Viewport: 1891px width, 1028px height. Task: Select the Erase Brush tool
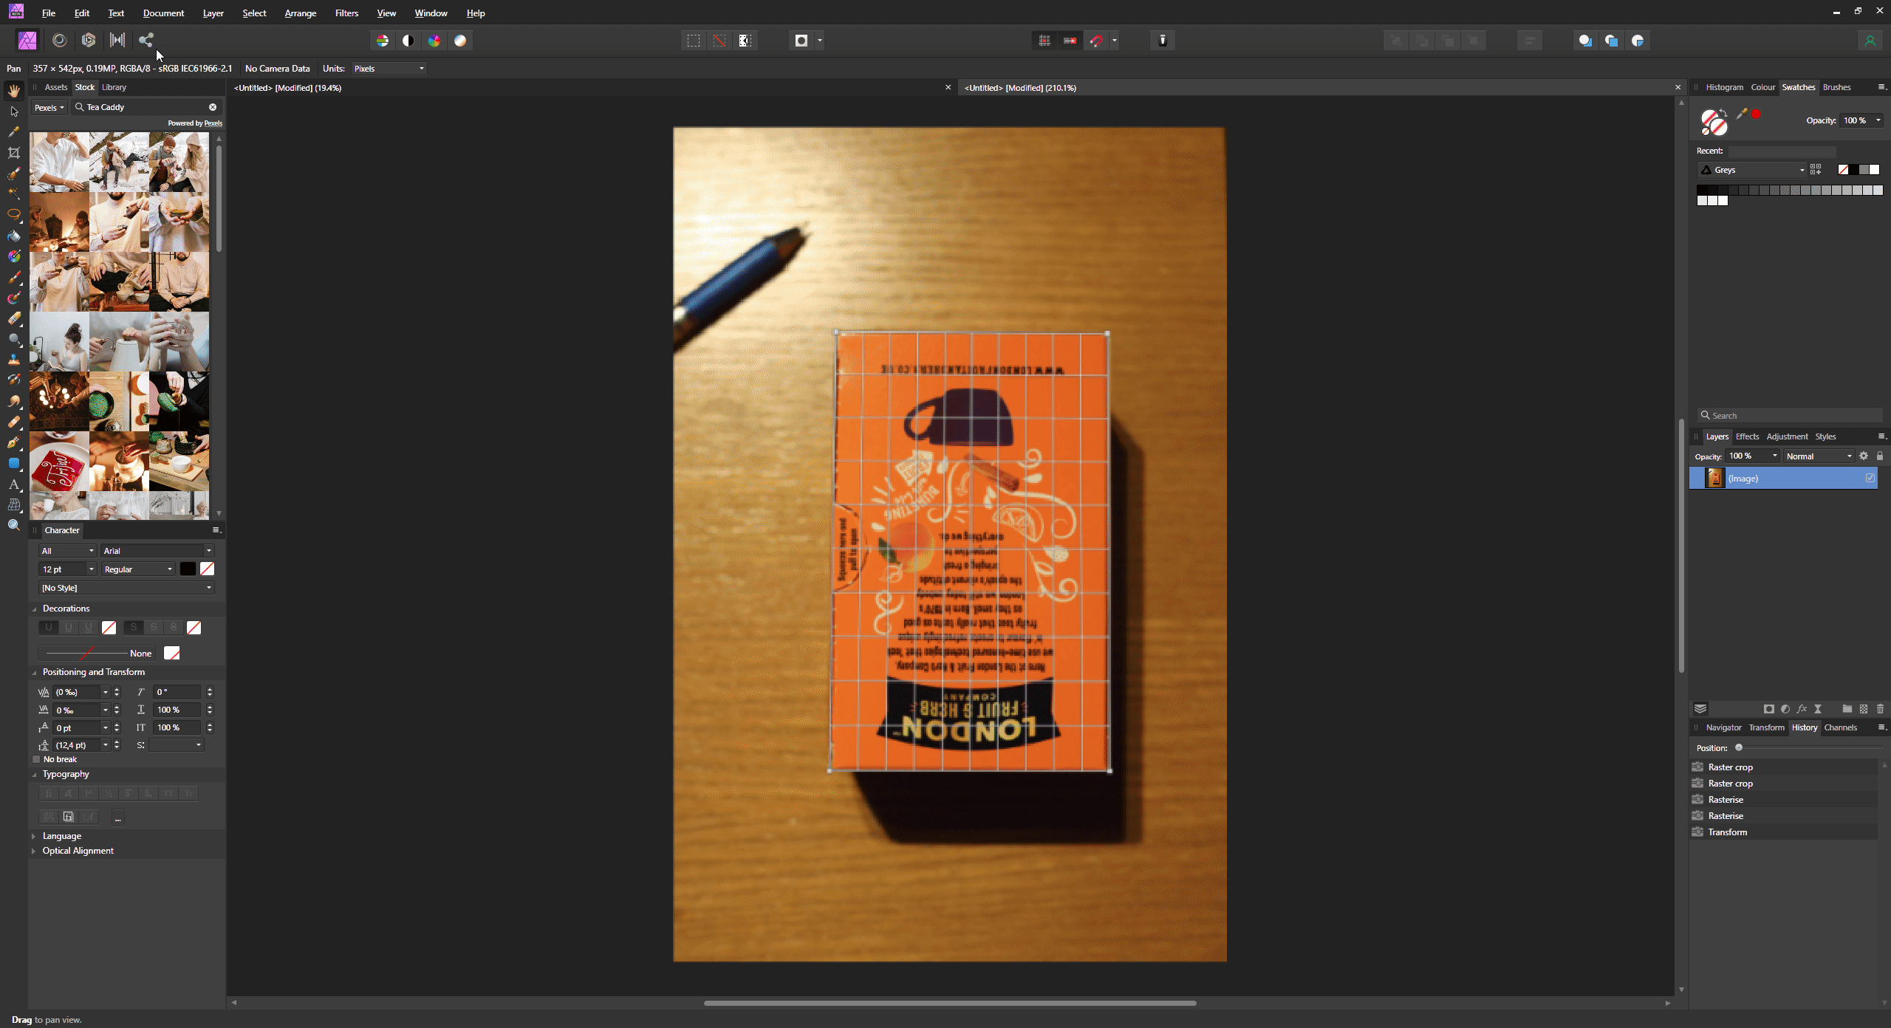pos(14,318)
